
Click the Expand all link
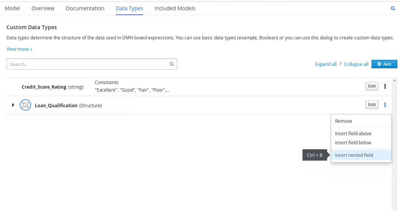[x=326, y=64]
